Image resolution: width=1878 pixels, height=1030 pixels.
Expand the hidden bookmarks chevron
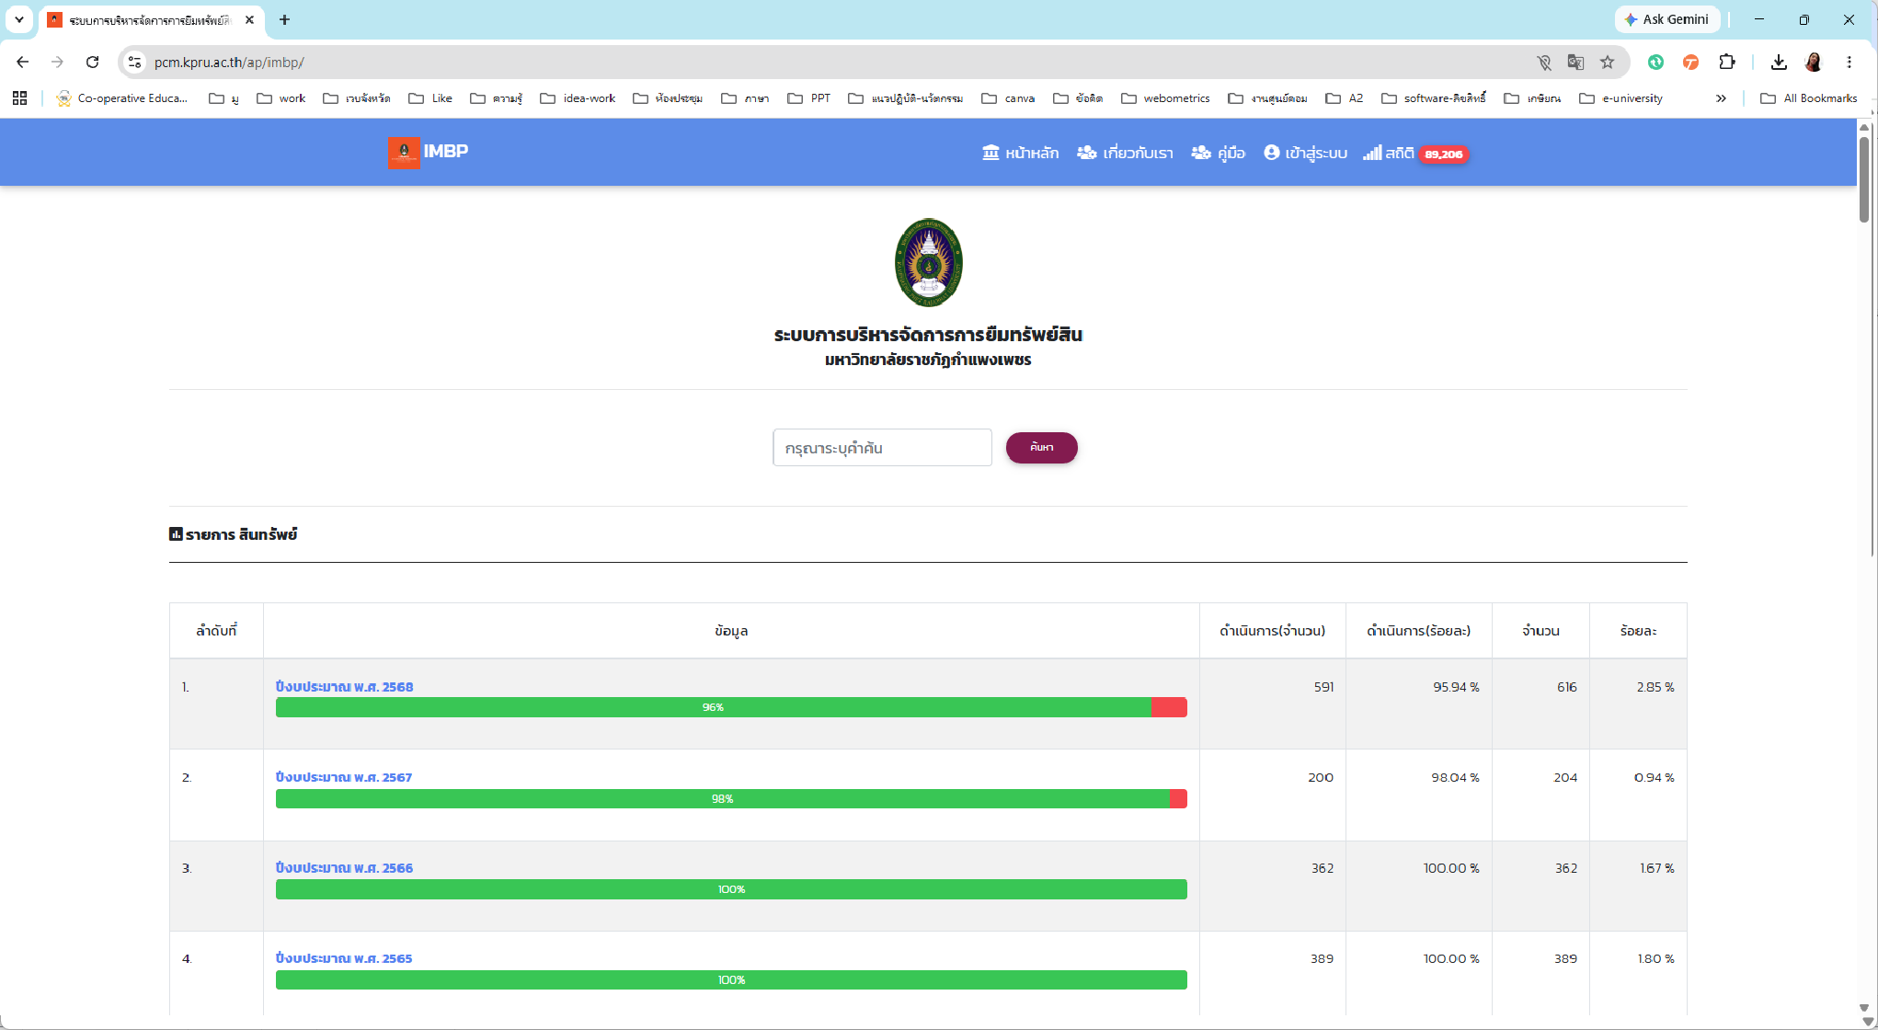coord(1721,98)
